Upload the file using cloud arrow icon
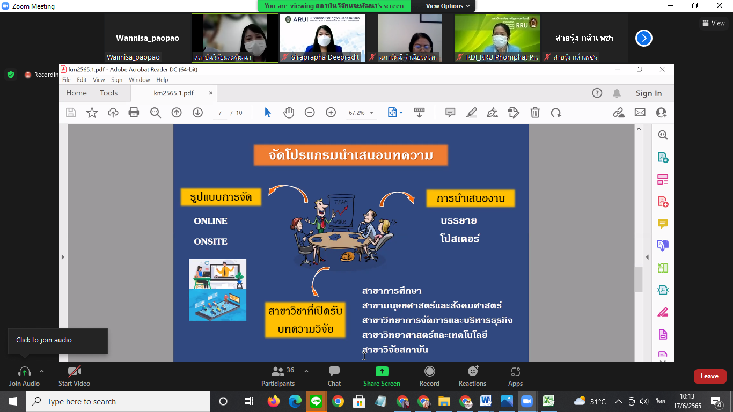733x412 pixels. coord(113,113)
